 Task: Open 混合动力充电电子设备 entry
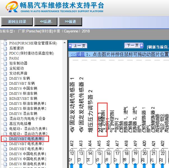(27, 119)
